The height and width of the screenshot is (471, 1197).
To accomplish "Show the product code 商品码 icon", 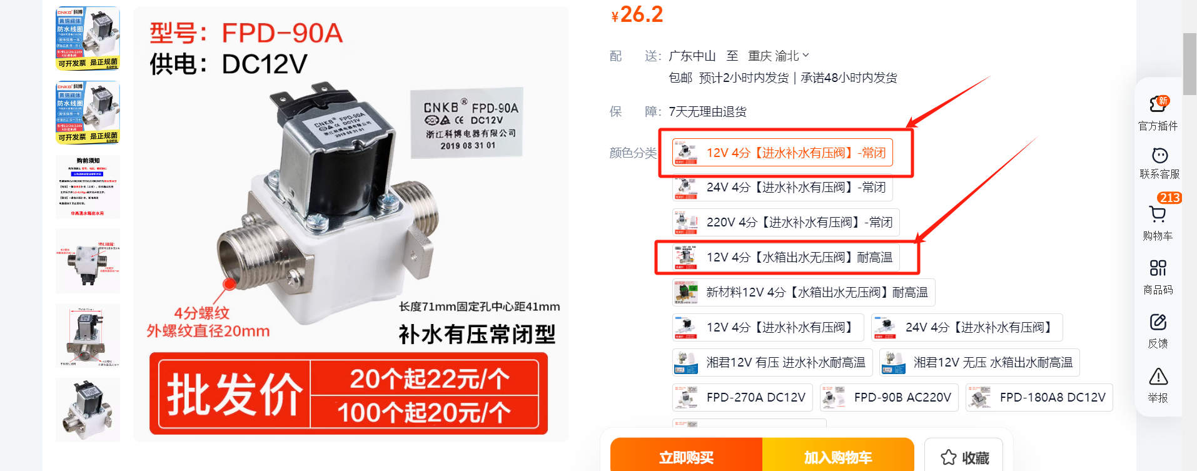I will [x=1158, y=268].
